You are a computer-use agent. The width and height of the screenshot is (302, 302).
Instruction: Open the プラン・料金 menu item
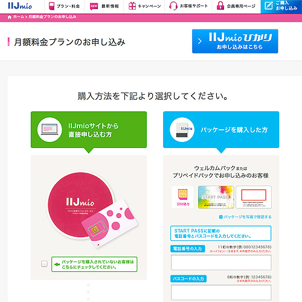[65, 6]
